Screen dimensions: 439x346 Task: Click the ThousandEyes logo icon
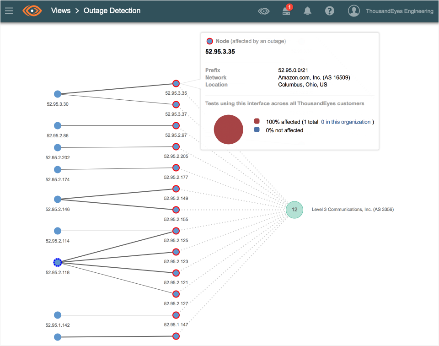pos(32,11)
